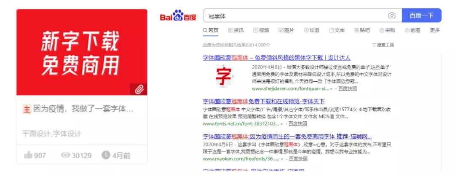Click the eye views icon

(x=65, y=155)
